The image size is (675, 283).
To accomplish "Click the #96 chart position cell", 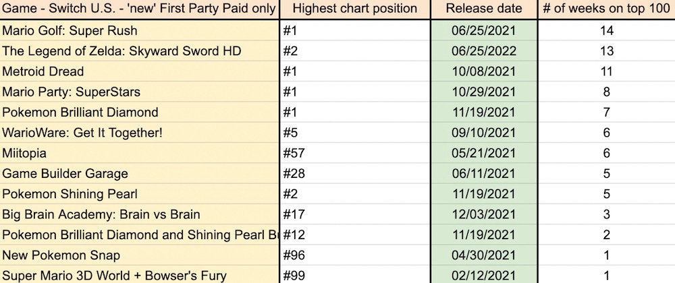I will click(x=355, y=255).
